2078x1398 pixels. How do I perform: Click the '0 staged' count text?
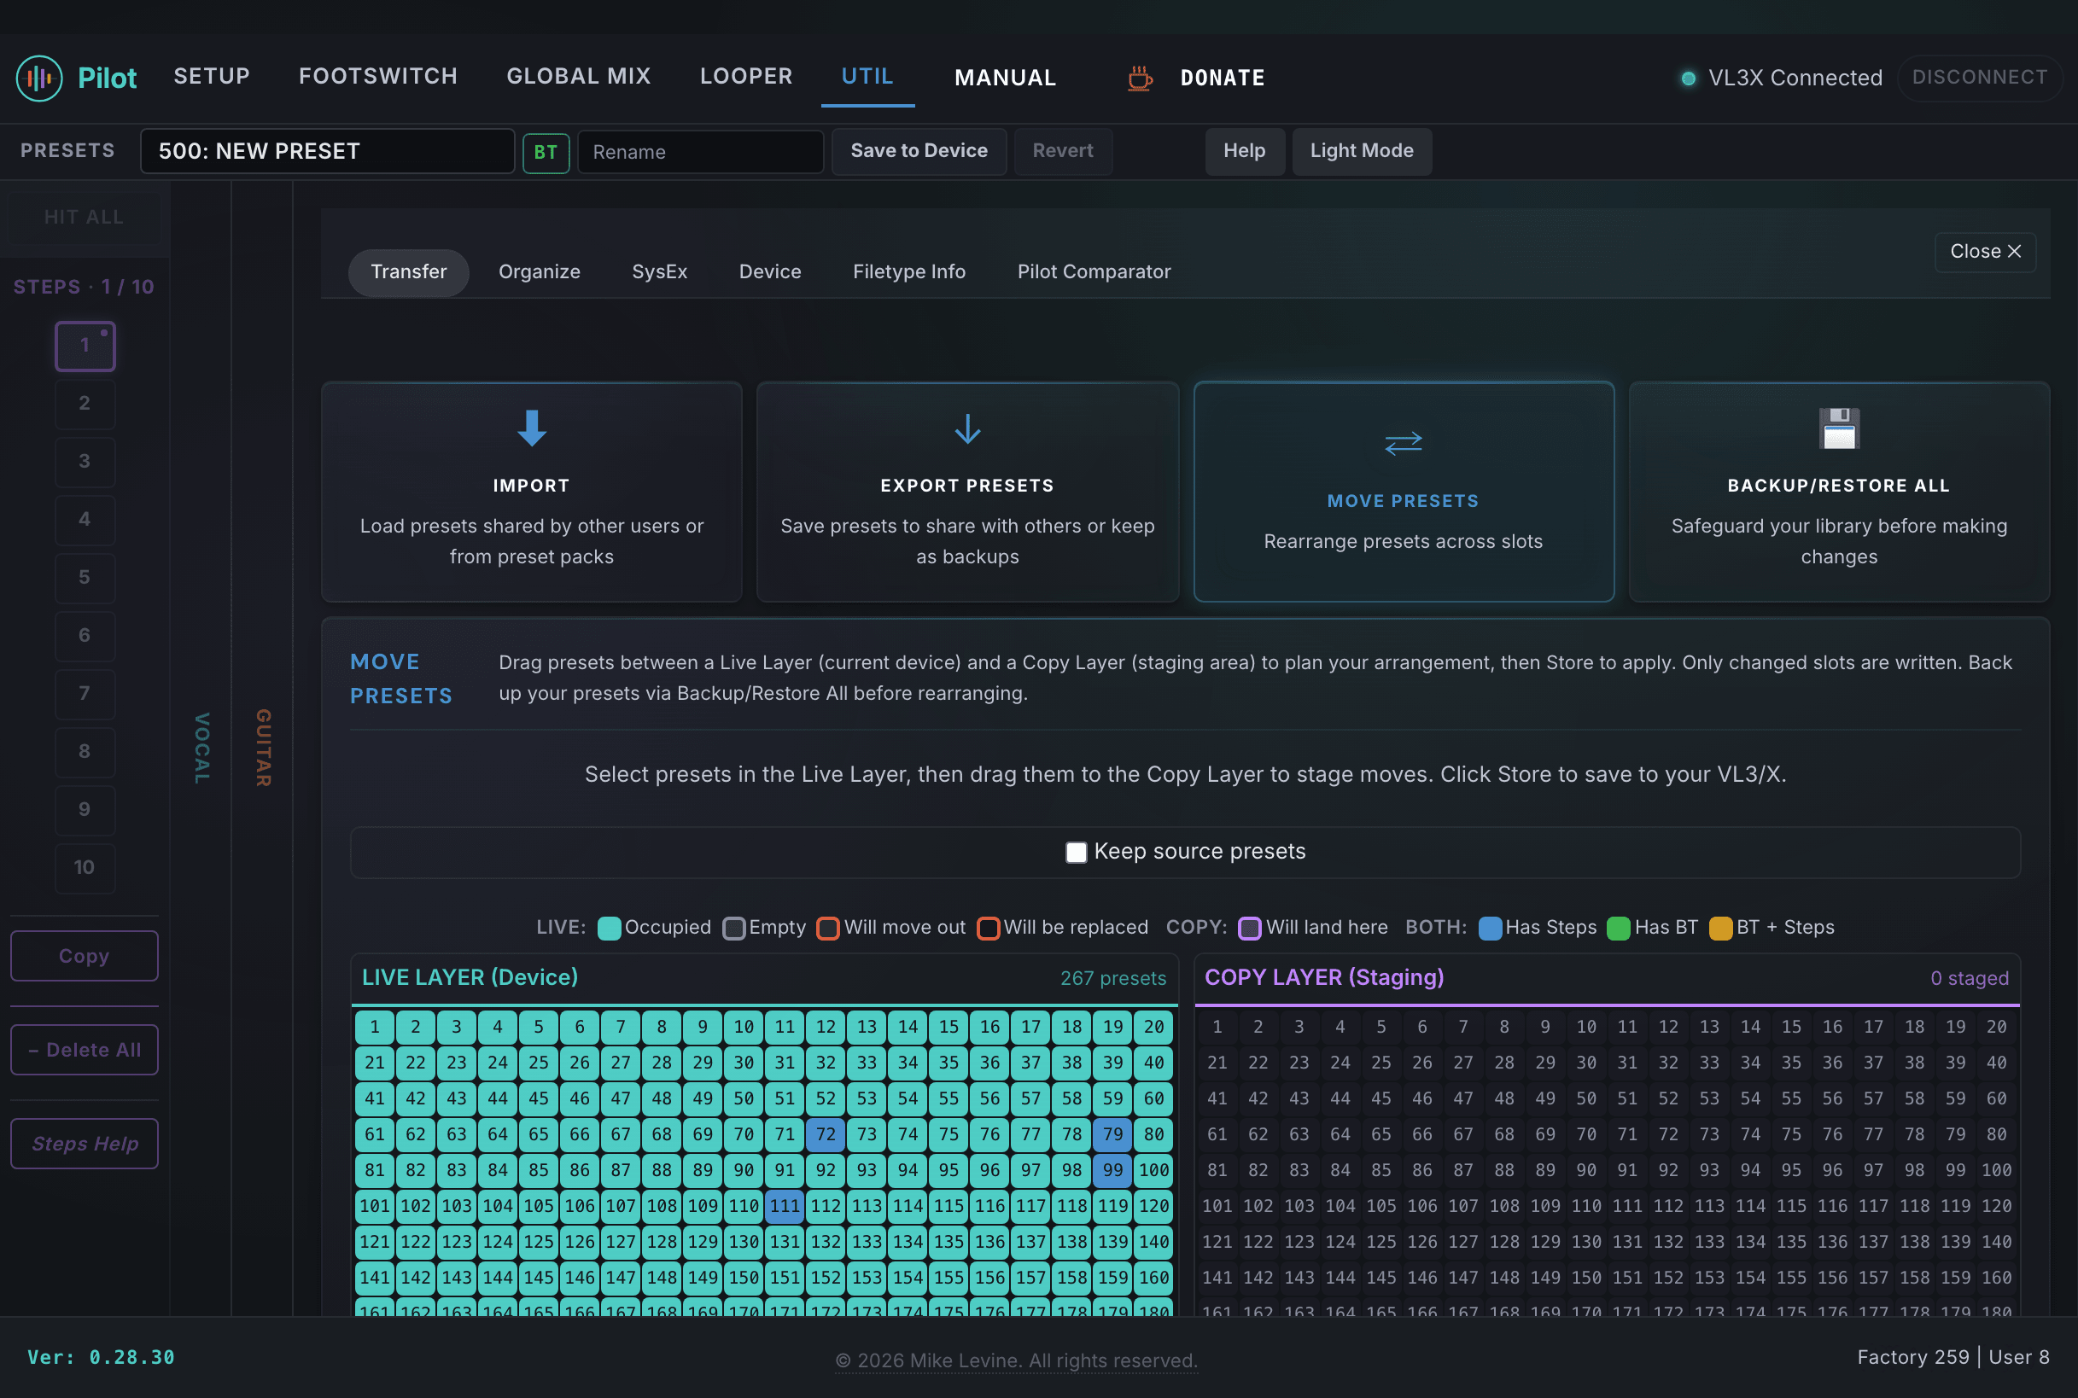(1970, 979)
